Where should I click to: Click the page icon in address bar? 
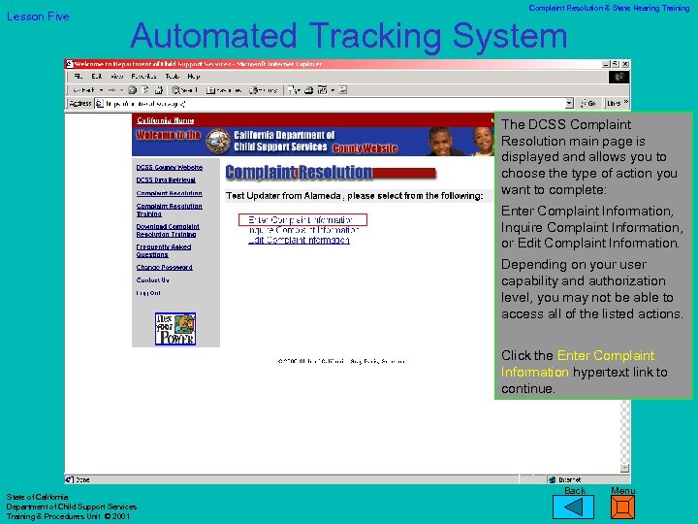[x=100, y=104]
